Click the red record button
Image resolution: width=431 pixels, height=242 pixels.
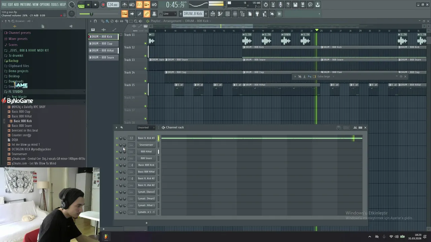coord(103,5)
